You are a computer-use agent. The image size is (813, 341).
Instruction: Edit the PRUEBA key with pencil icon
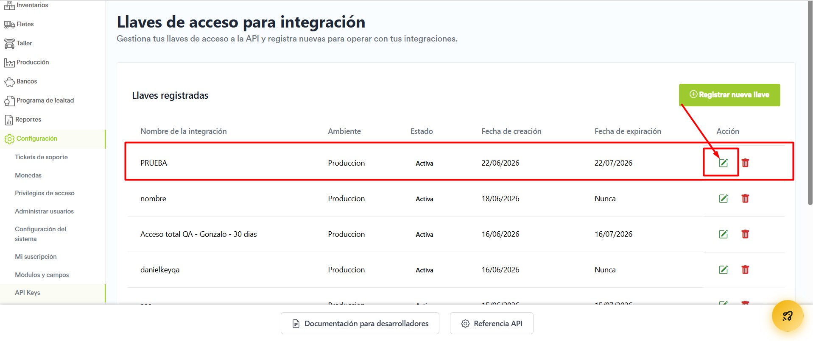point(723,163)
